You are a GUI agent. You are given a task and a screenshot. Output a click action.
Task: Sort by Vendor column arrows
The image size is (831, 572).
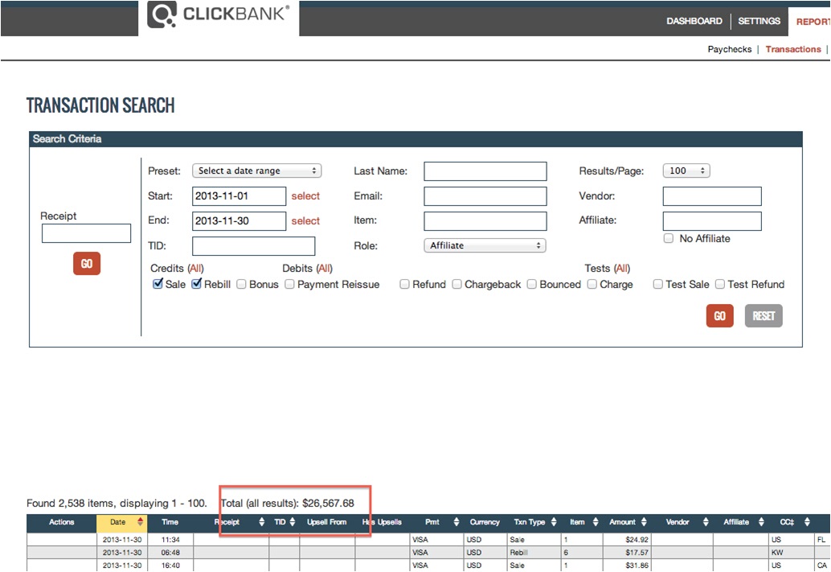[x=706, y=522]
